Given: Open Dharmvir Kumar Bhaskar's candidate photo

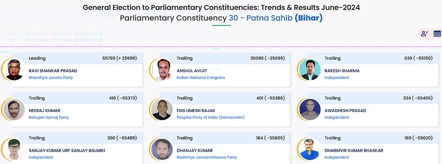Looking at the screenshot, I should pos(310,149).
